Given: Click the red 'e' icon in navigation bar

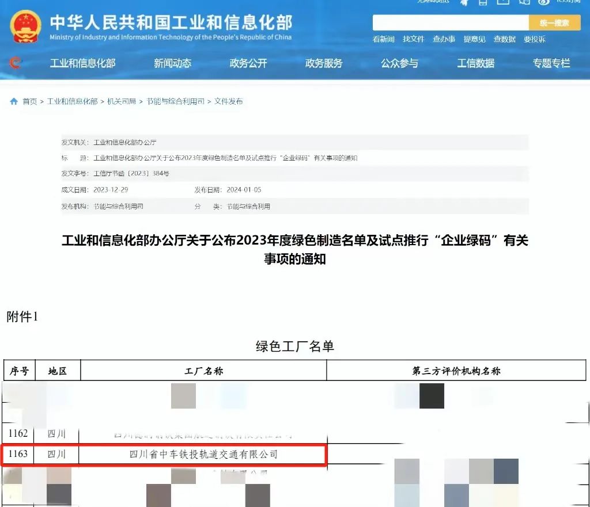Looking at the screenshot, I should (x=15, y=63).
